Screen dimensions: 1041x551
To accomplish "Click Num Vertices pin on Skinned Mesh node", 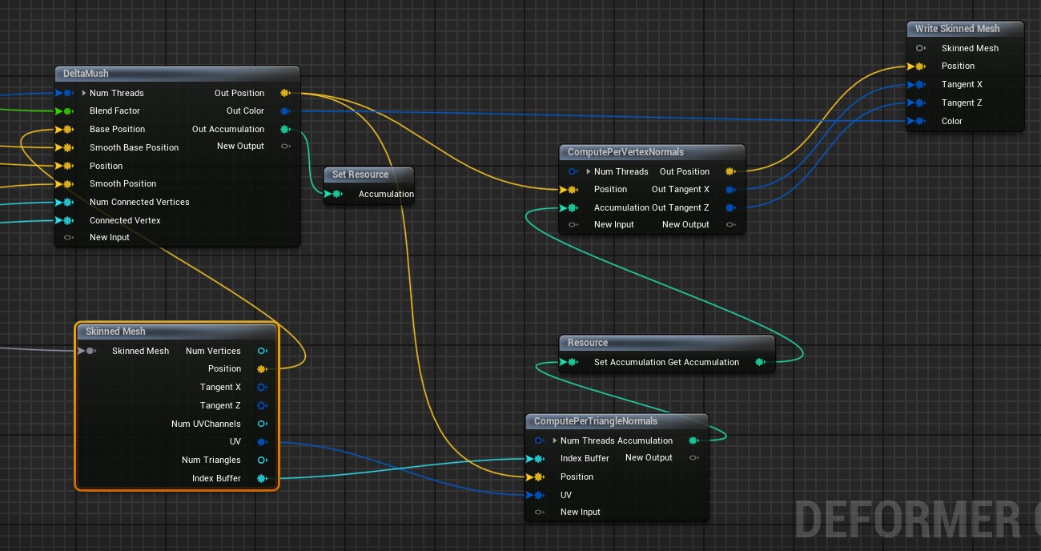I will tap(262, 352).
